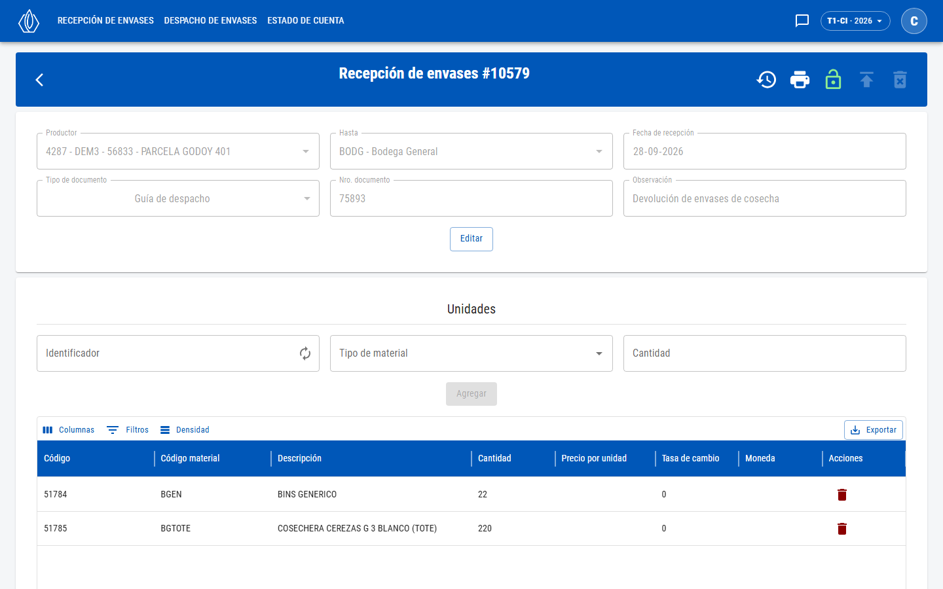This screenshot has width=943, height=589.
Task: Go to Despacho de Envases menu
Action: click(x=210, y=21)
